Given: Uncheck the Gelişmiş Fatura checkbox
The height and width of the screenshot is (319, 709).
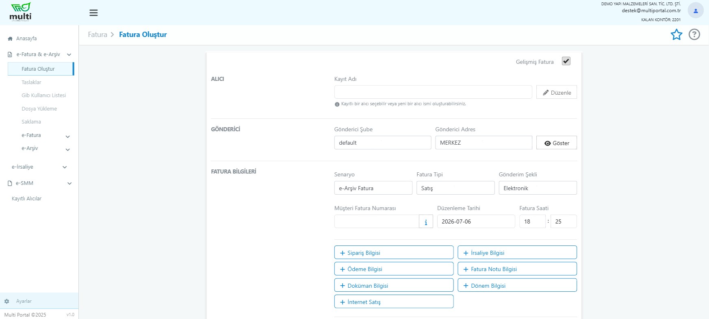Looking at the screenshot, I should click(566, 61).
